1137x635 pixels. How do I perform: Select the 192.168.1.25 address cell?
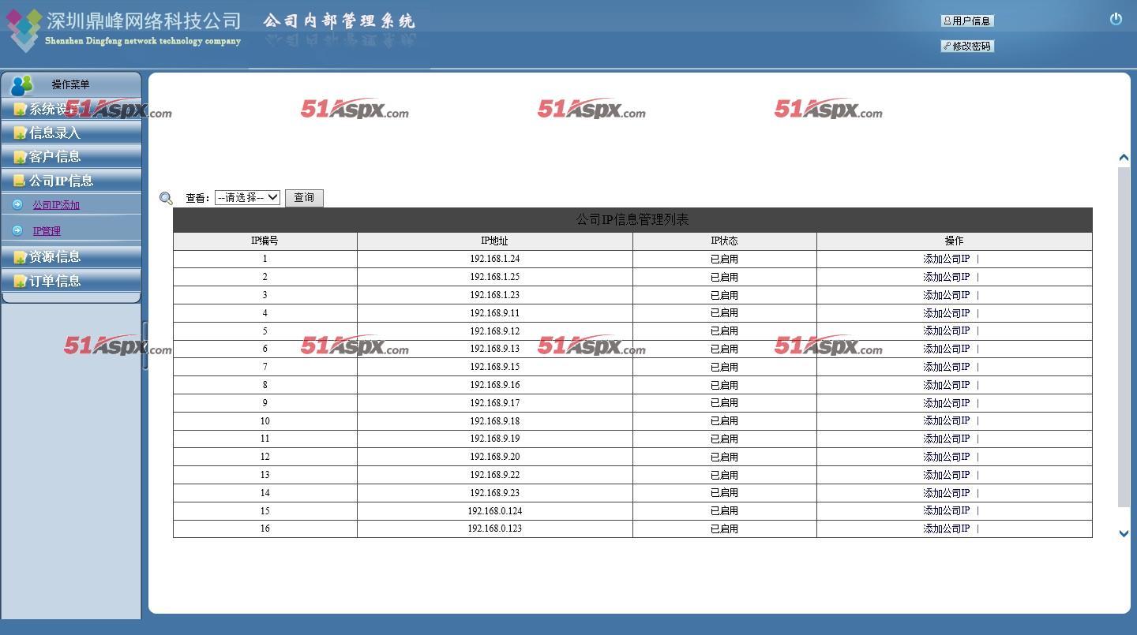coord(495,277)
